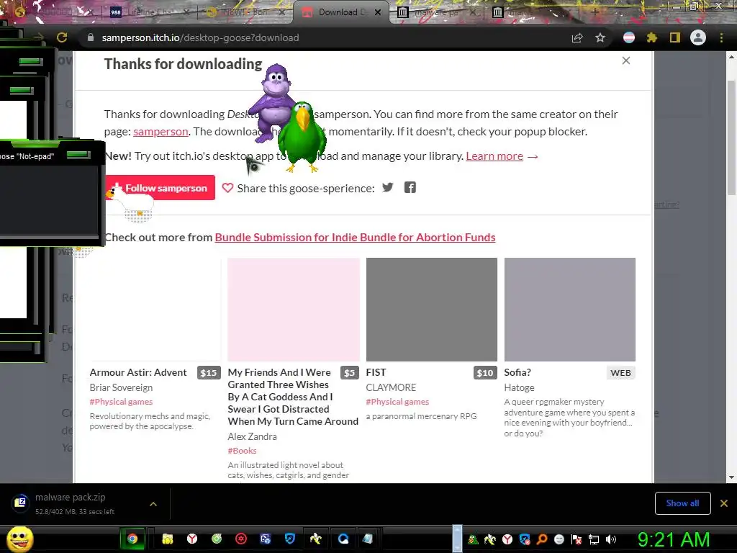Expand malware pack.zip download options chevron

[153, 503]
